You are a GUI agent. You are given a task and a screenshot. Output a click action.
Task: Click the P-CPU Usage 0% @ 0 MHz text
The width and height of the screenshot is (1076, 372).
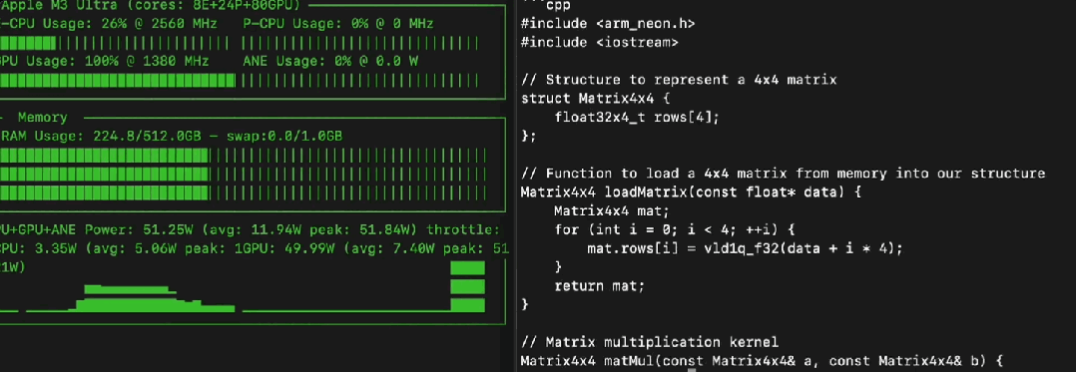338,24
